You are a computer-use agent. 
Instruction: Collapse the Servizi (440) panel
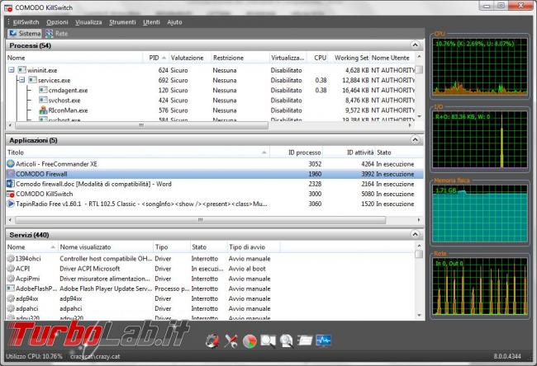pyautogui.click(x=415, y=234)
